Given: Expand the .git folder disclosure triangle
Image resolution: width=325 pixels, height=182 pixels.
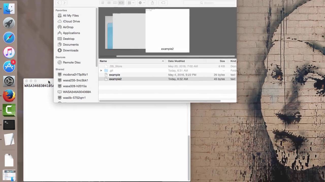Looking at the screenshot, I should pyautogui.click(x=101, y=71).
